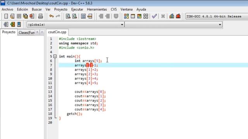
Task: Click the Unindent toolbar icon
Action: (107, 16)
